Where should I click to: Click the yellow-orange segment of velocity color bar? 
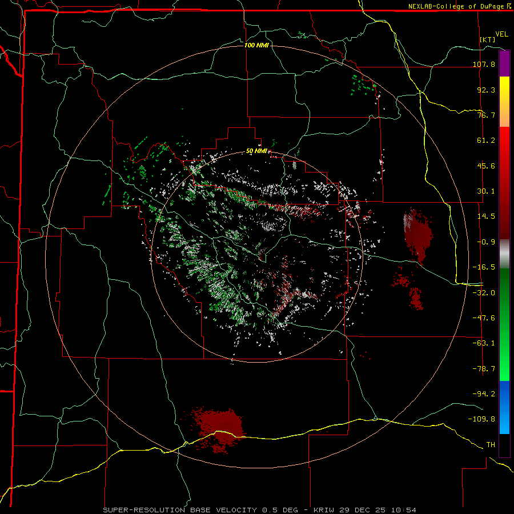[504, 102]
